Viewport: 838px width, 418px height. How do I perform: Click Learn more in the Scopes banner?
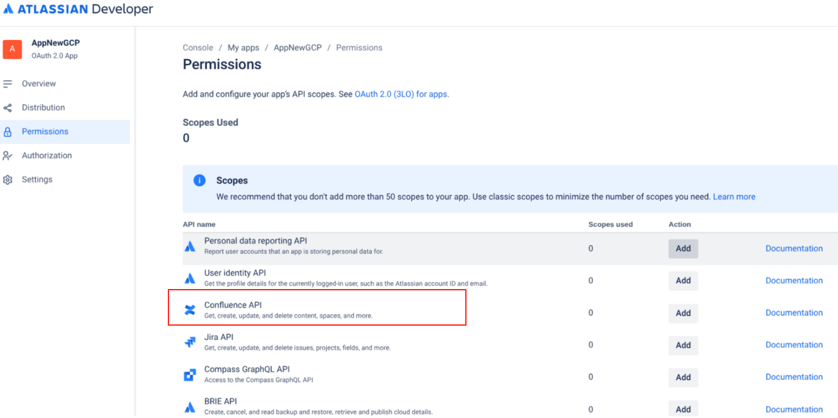pyautogui.click(x=734, y=196)
